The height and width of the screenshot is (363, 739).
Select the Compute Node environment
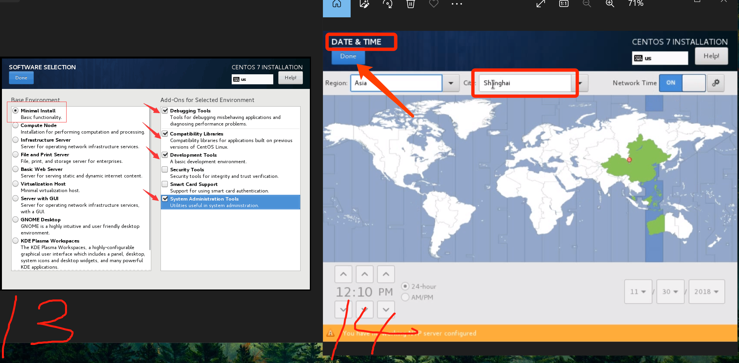click(x=15, y=125)
